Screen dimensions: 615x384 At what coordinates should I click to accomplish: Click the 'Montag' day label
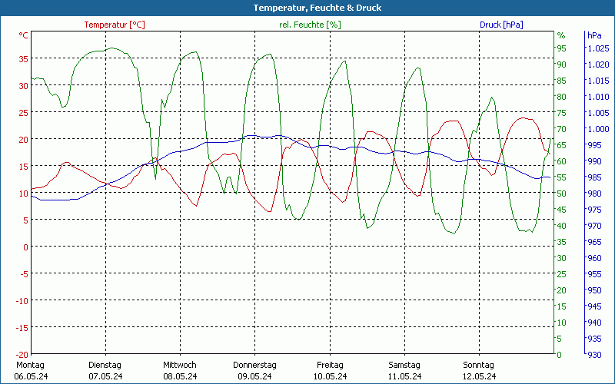[30, 365]
